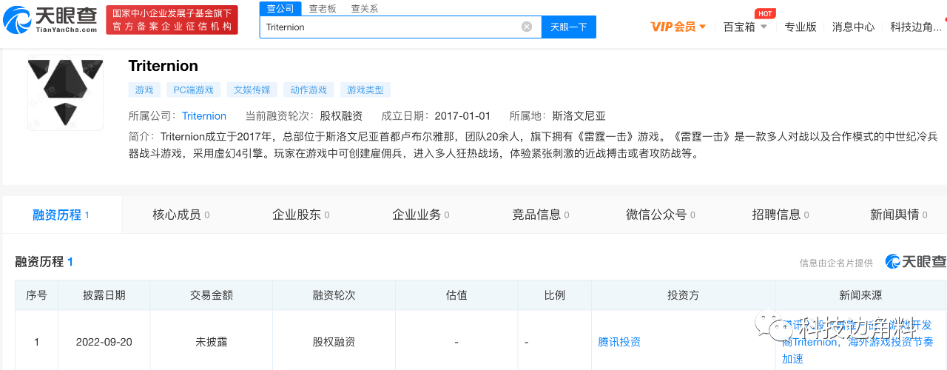The image size is (947, 370).
Task: Open the VIP会员 dropdown
Action: pos(678,27)
